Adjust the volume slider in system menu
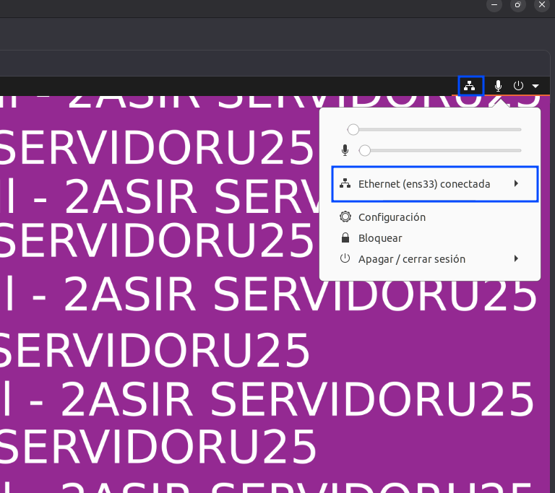555x493 pixels. point(434,130)
